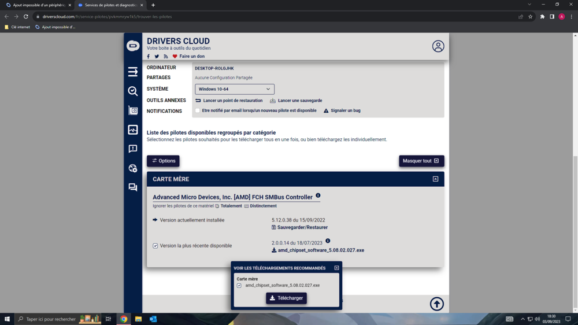Switch to Ajout impossible d'un périphérique tab
The width and height of the screenshot is (578, 325).
[x=39, y=5]
